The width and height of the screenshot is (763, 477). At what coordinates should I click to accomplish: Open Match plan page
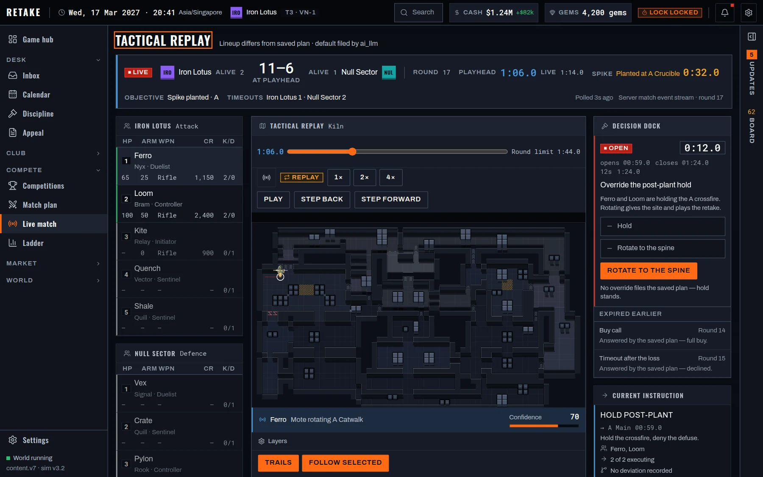[54, 205]
